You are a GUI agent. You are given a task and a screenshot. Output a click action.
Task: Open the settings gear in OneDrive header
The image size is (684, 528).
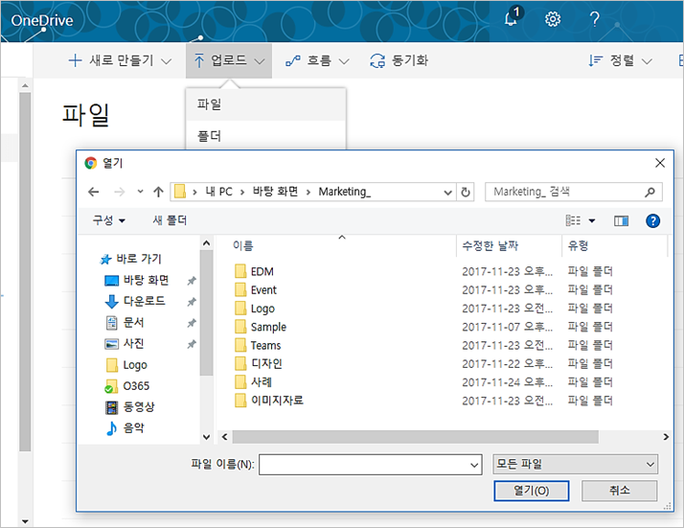tap(553, 18)
